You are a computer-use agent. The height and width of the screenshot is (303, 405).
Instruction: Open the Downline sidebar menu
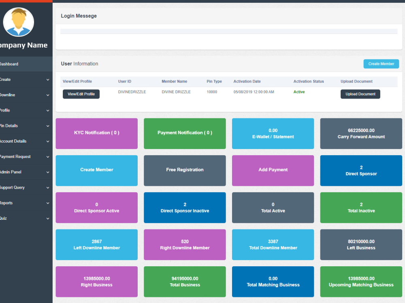tap(26, 95)
